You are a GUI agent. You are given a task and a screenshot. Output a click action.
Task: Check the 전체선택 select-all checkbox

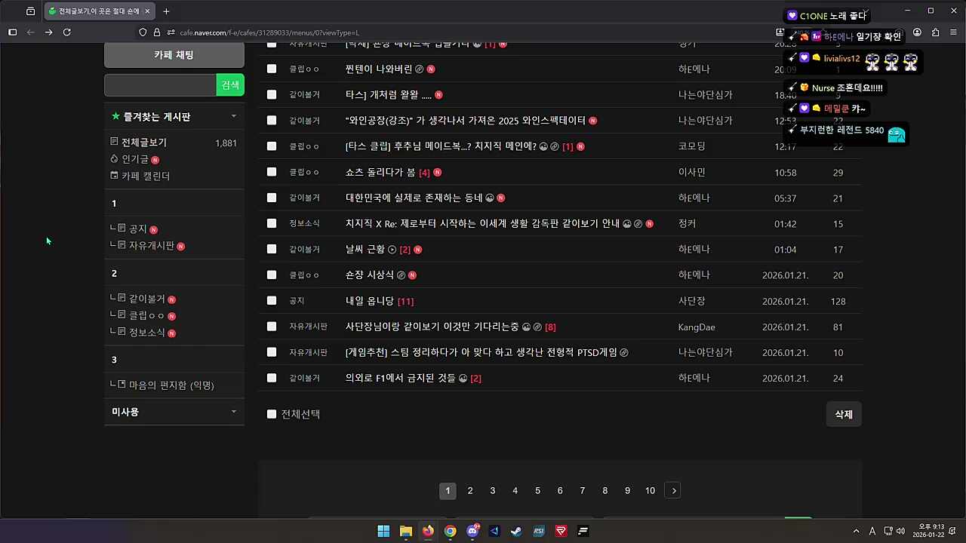(x=272, y=414)
